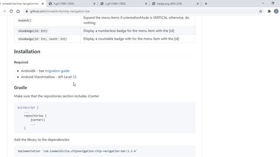Switch to the v.gif tab
The width and height of the screenshot is (280, 157).
point(123,3)
